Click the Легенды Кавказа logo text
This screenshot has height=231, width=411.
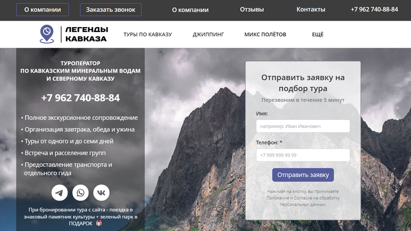click(86, 34)
